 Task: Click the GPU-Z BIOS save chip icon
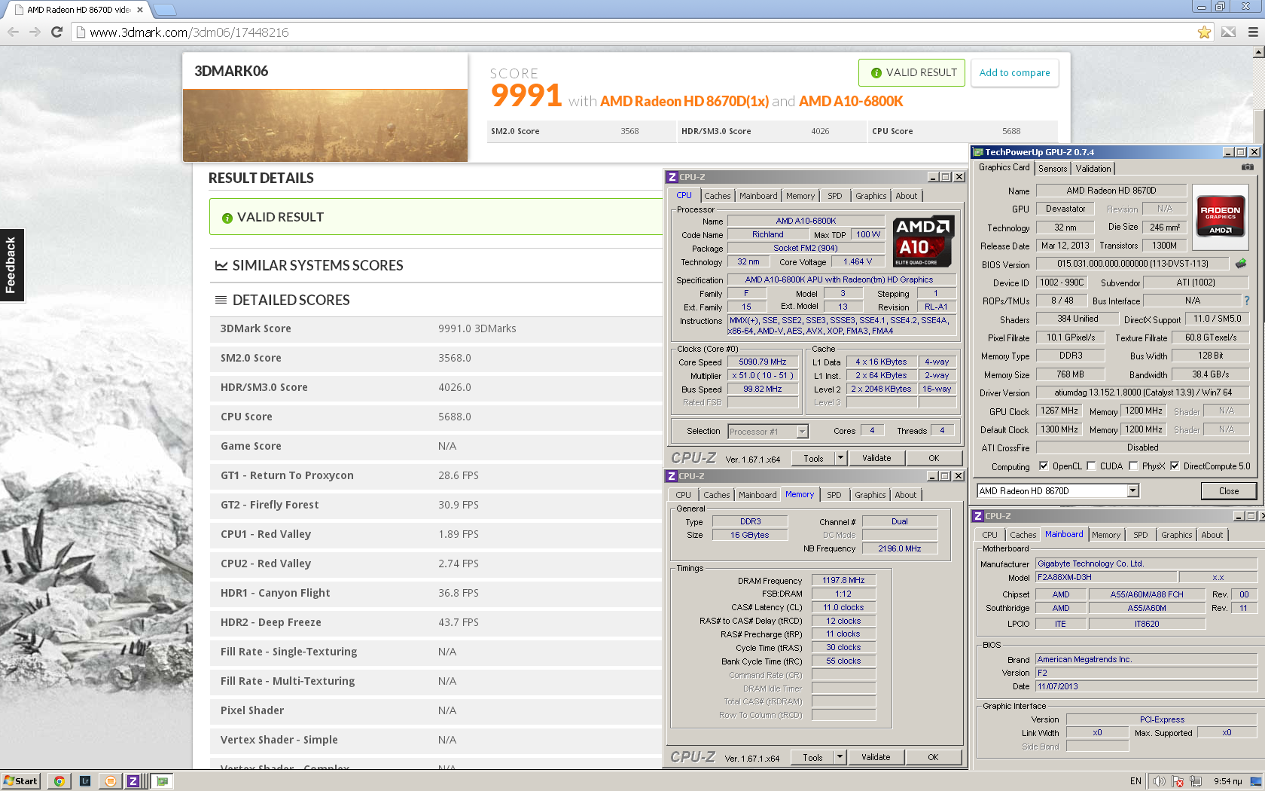point(1241,263)
